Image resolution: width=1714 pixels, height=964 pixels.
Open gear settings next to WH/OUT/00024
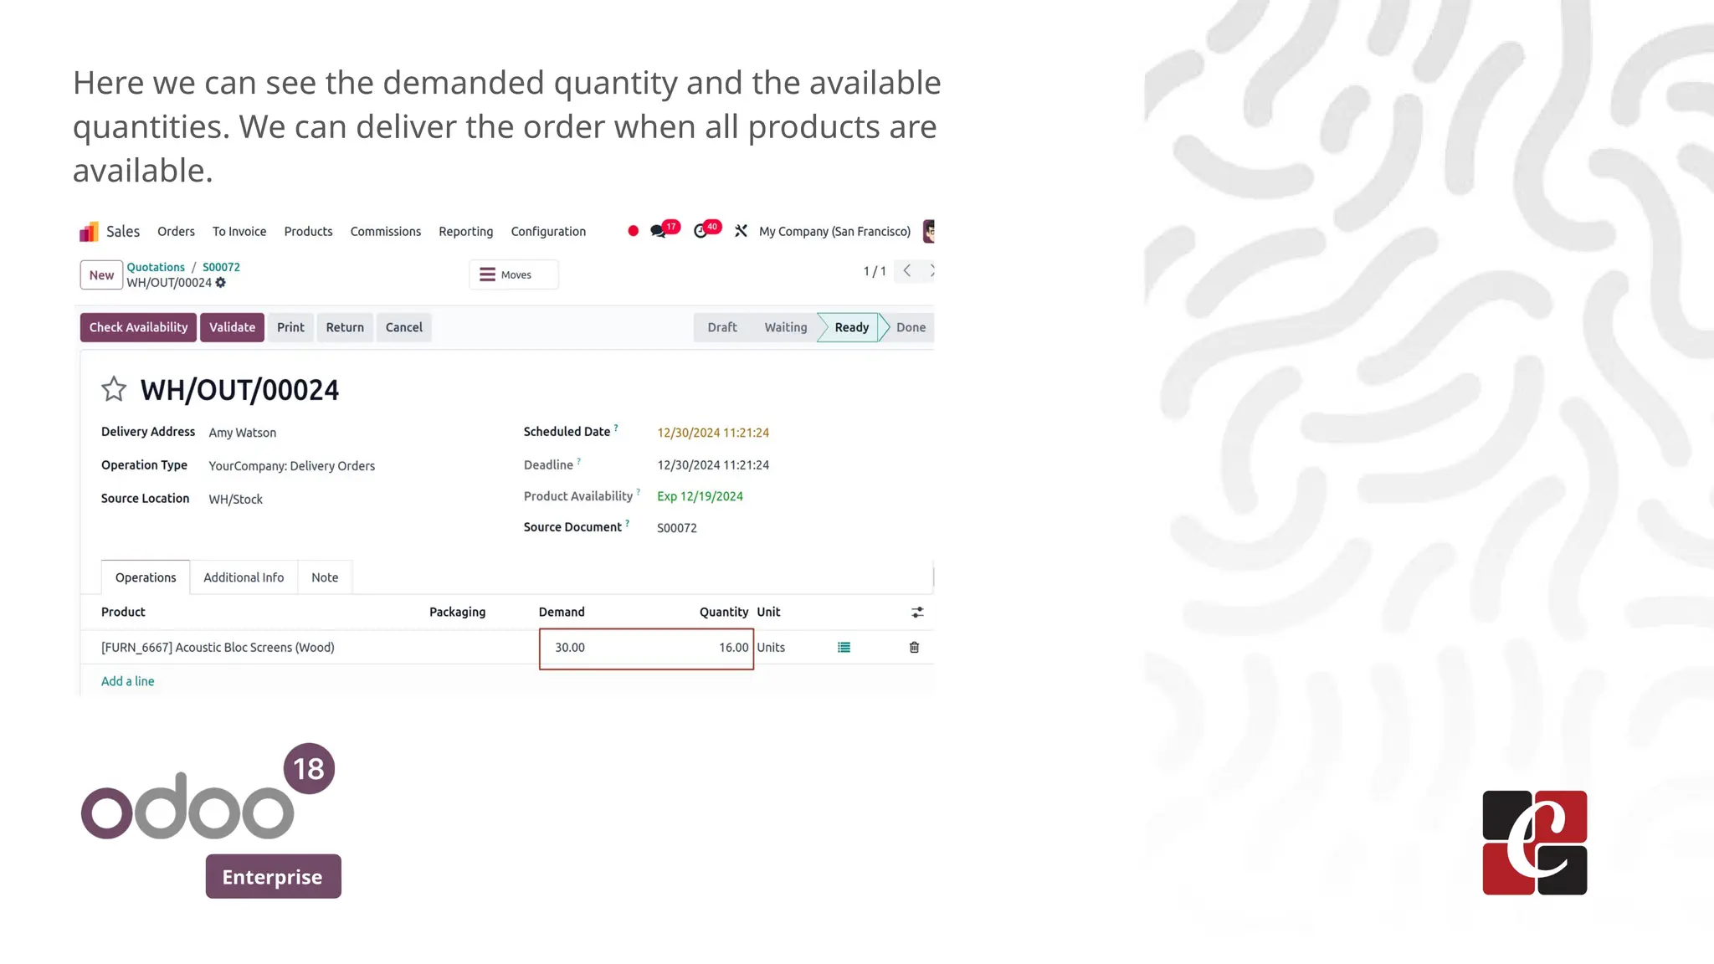tap(221, 283)
